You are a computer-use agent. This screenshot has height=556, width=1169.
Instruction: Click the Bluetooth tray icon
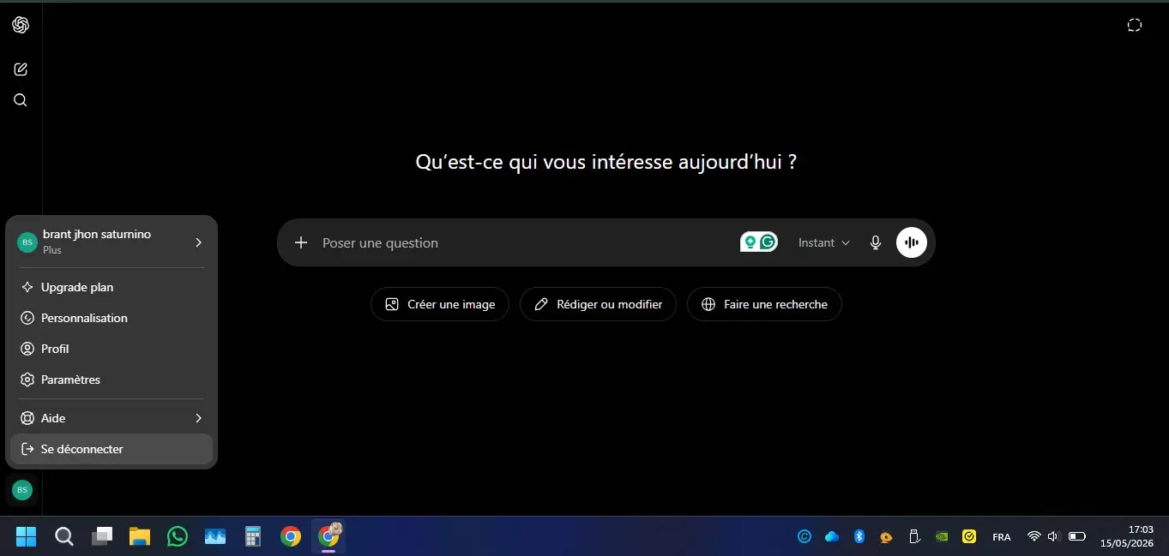[859, 537]
